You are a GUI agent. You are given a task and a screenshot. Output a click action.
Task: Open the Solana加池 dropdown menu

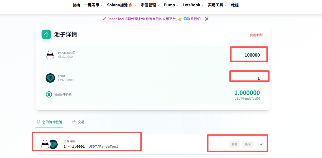coord(121,5)
